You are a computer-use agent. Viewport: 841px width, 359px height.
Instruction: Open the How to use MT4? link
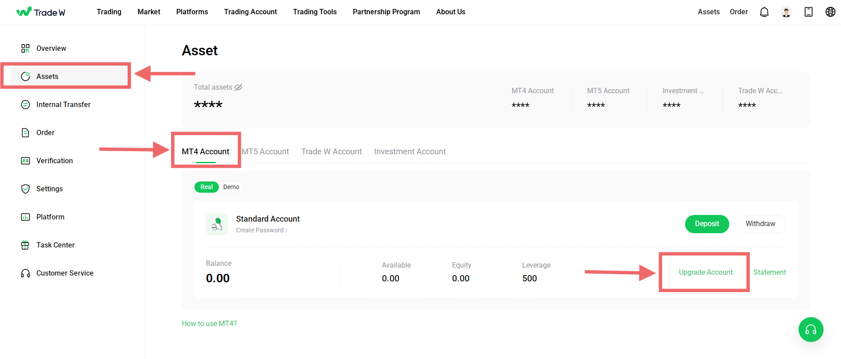(209, 323)
